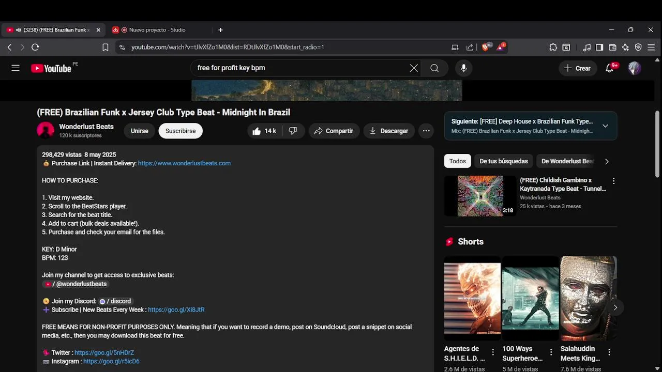Open the Wonderlust Beats channel avatar

click(46, 131)
